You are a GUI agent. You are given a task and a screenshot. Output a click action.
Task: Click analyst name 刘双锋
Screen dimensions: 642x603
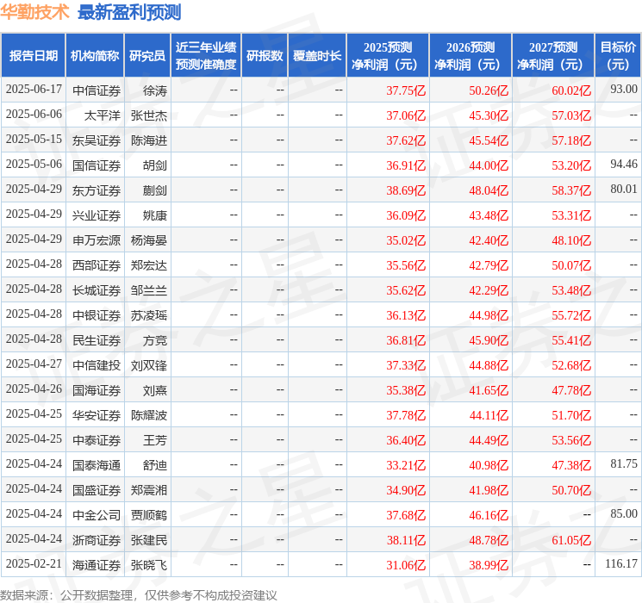(x=148, y=365)
